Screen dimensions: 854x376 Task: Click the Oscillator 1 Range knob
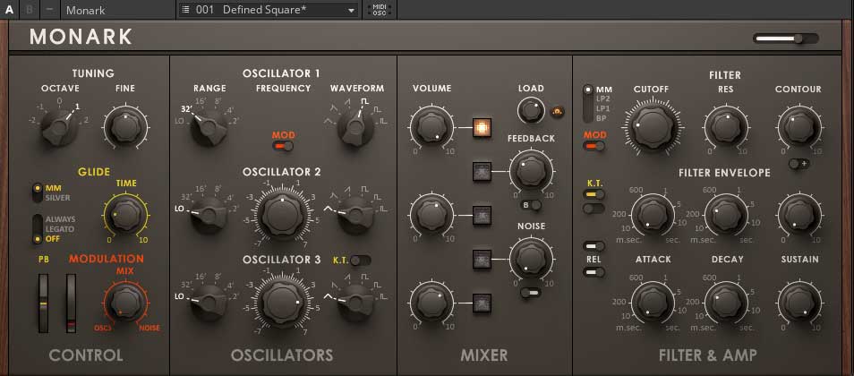209,127
